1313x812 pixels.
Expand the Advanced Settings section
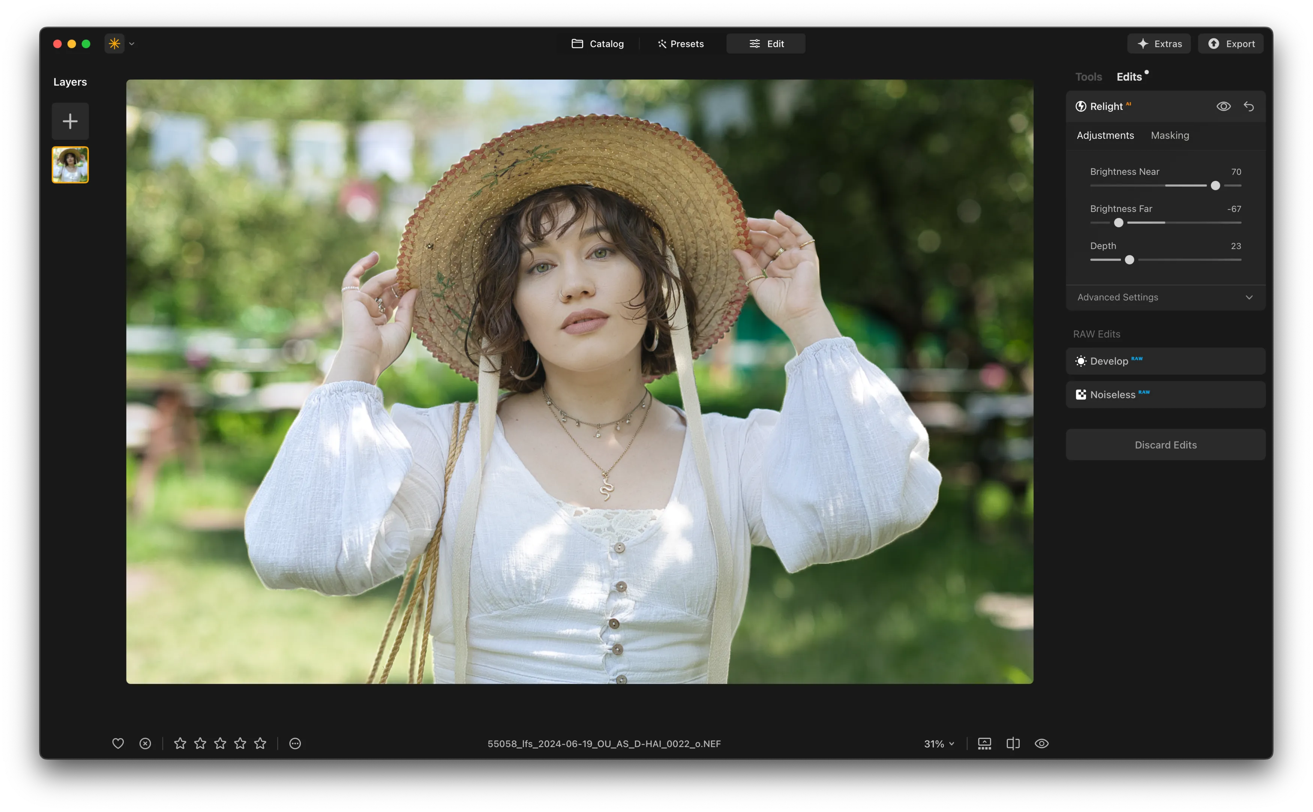coord(1165,297)
